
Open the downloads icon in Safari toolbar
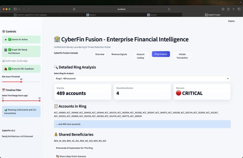(x=223, y=9)
